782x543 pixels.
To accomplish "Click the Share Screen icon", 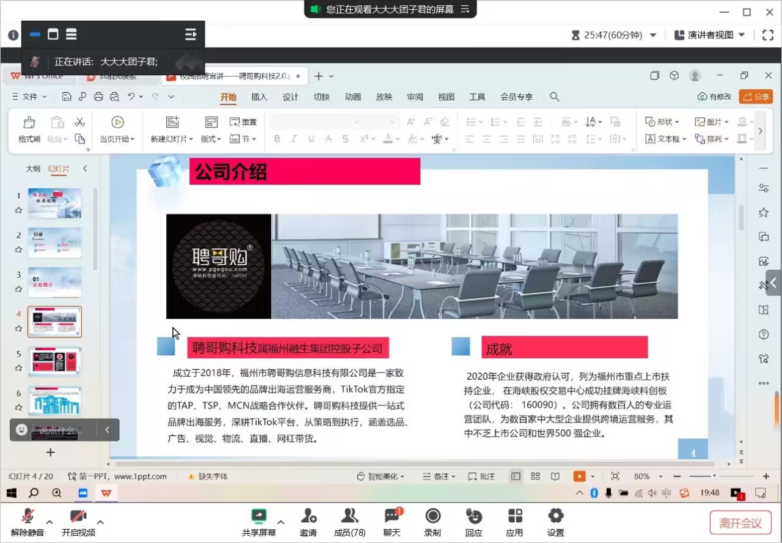I will (x=259, y=517).
